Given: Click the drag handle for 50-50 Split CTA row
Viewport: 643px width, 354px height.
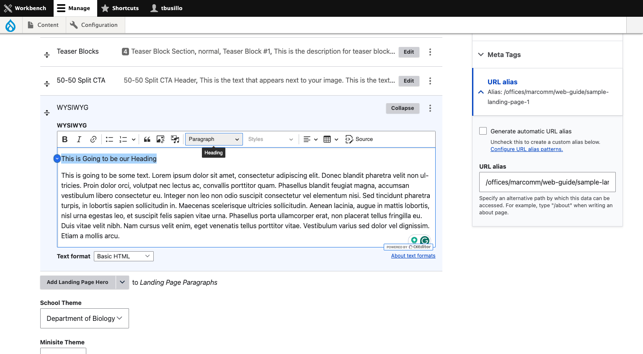Looking at the screenshot, I should (47, 84).
